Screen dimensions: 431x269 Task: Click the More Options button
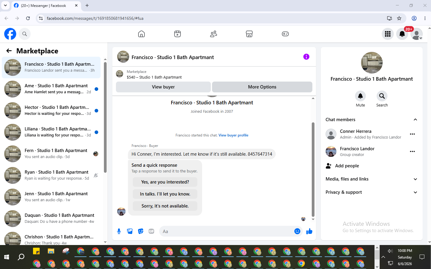(262, 87)
